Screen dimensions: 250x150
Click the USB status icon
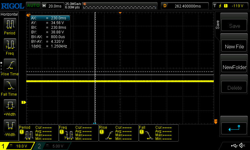(x=234, y=146)
